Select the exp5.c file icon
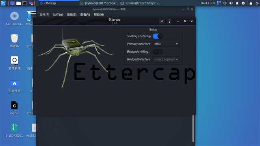This screenshot has width=260, height=146. coord(15,108)
